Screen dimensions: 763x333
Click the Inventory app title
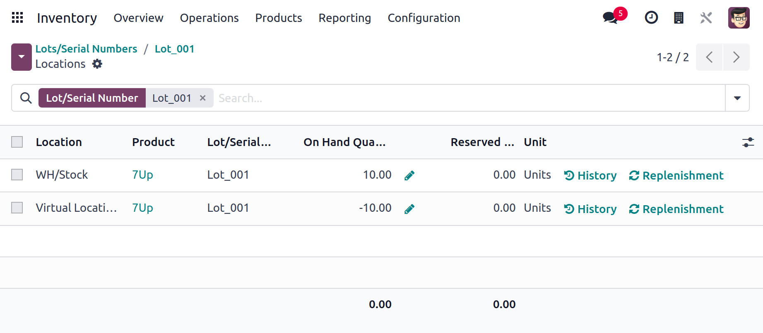click(x=67, y=18)
